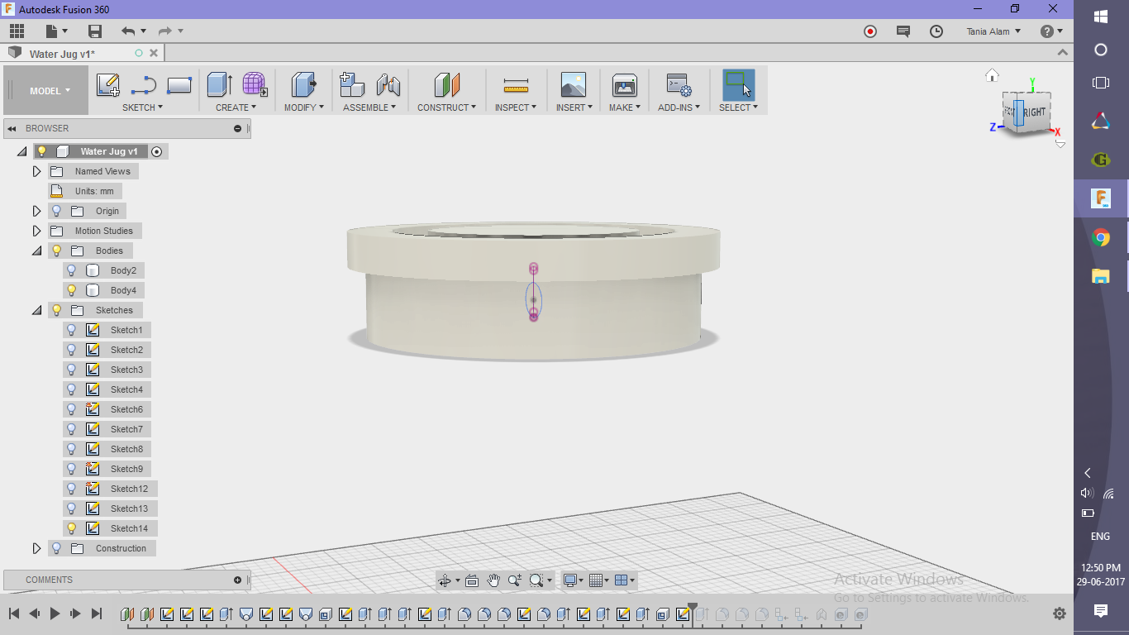Viewport: 1129px width, 635px height.
Task: Open the CREATE menu
Action: 236,107
